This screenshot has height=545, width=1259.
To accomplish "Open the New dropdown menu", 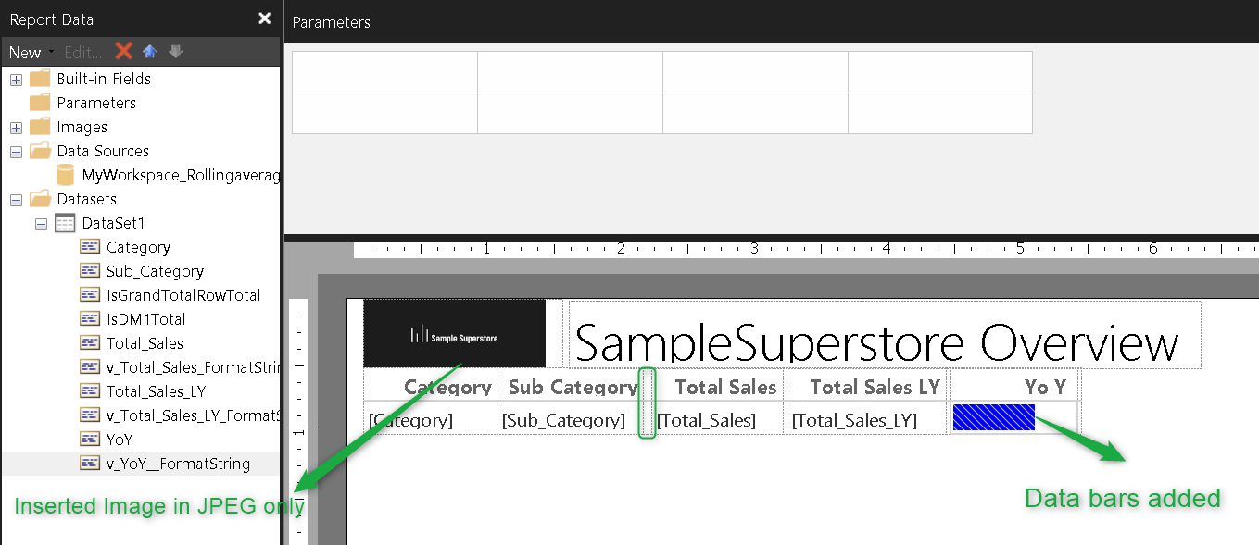I will pos(31,53).
